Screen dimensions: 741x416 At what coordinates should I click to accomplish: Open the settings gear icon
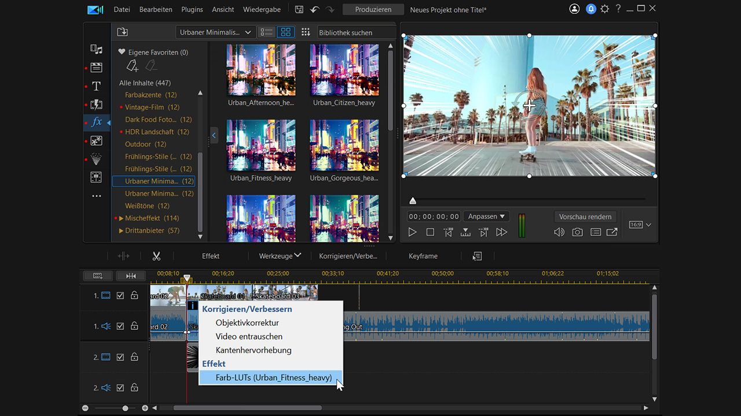[604, 9]
